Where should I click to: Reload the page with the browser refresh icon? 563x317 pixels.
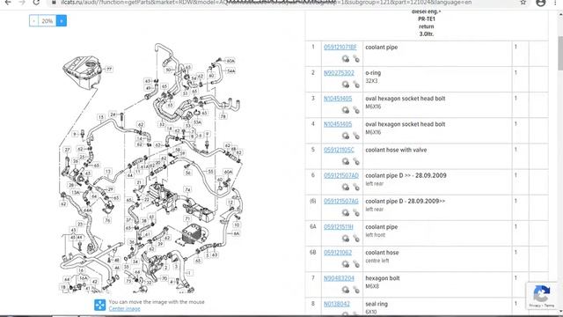(36, 3)
